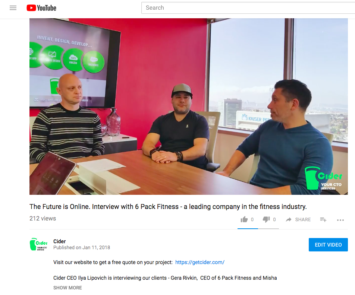The width and height of the screenshot is (355, 295).
Task: Click the video player to pause
Action: (x=189, y=107)
